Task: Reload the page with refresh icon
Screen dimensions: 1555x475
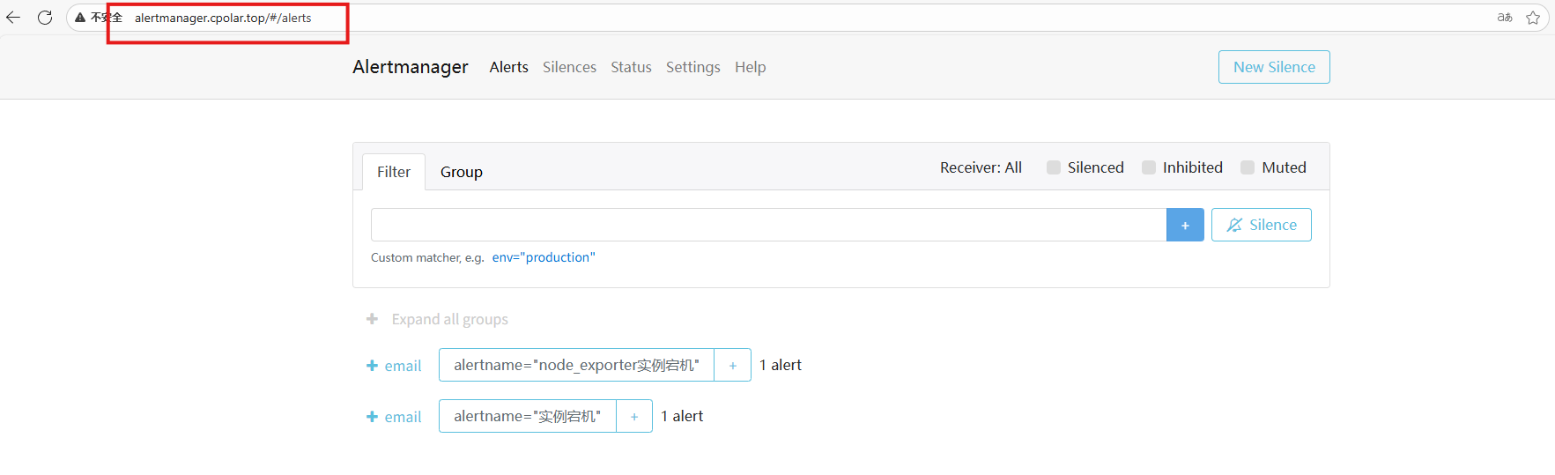Action: click(45, 18)
